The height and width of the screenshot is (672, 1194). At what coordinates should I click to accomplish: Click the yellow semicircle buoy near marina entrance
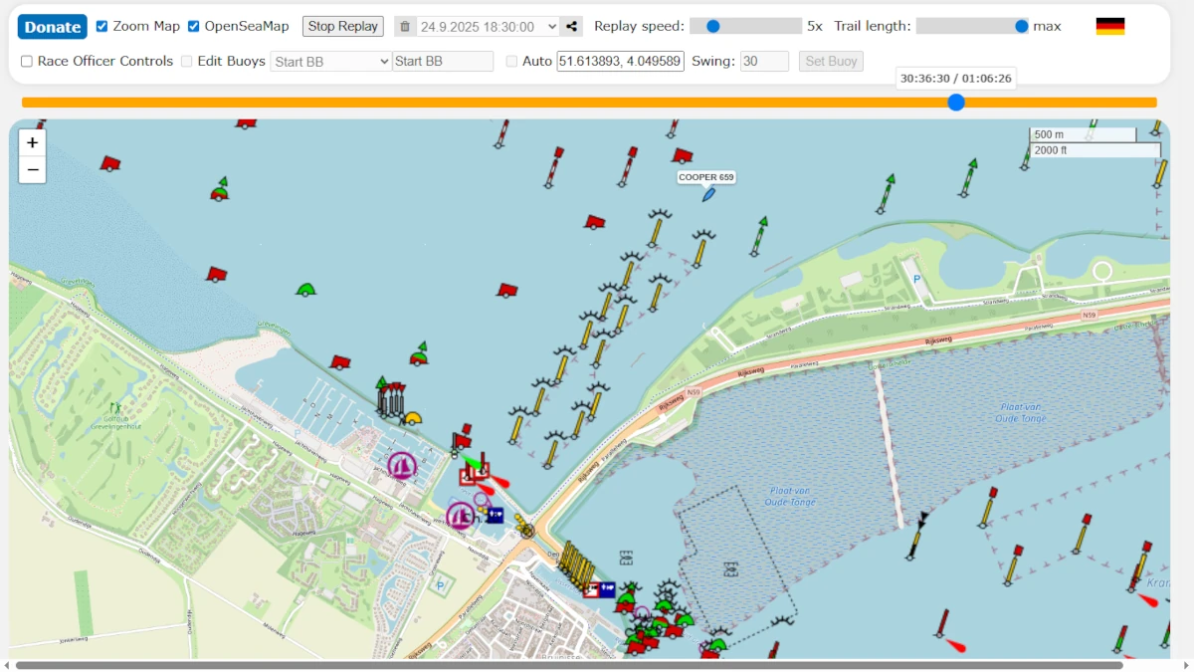point(412,419)
